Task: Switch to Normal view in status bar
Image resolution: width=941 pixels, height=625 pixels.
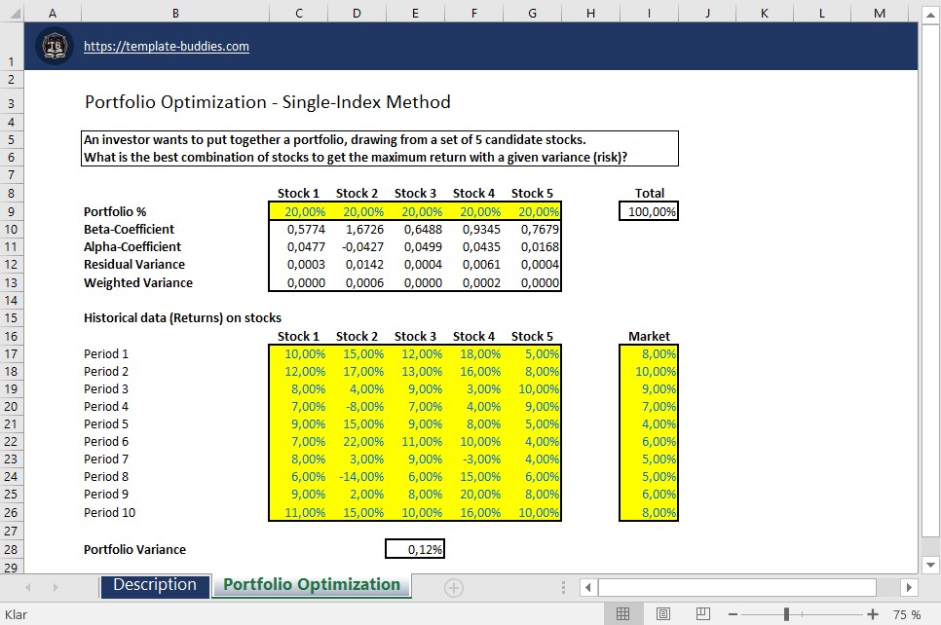Action: coord(623,613)
